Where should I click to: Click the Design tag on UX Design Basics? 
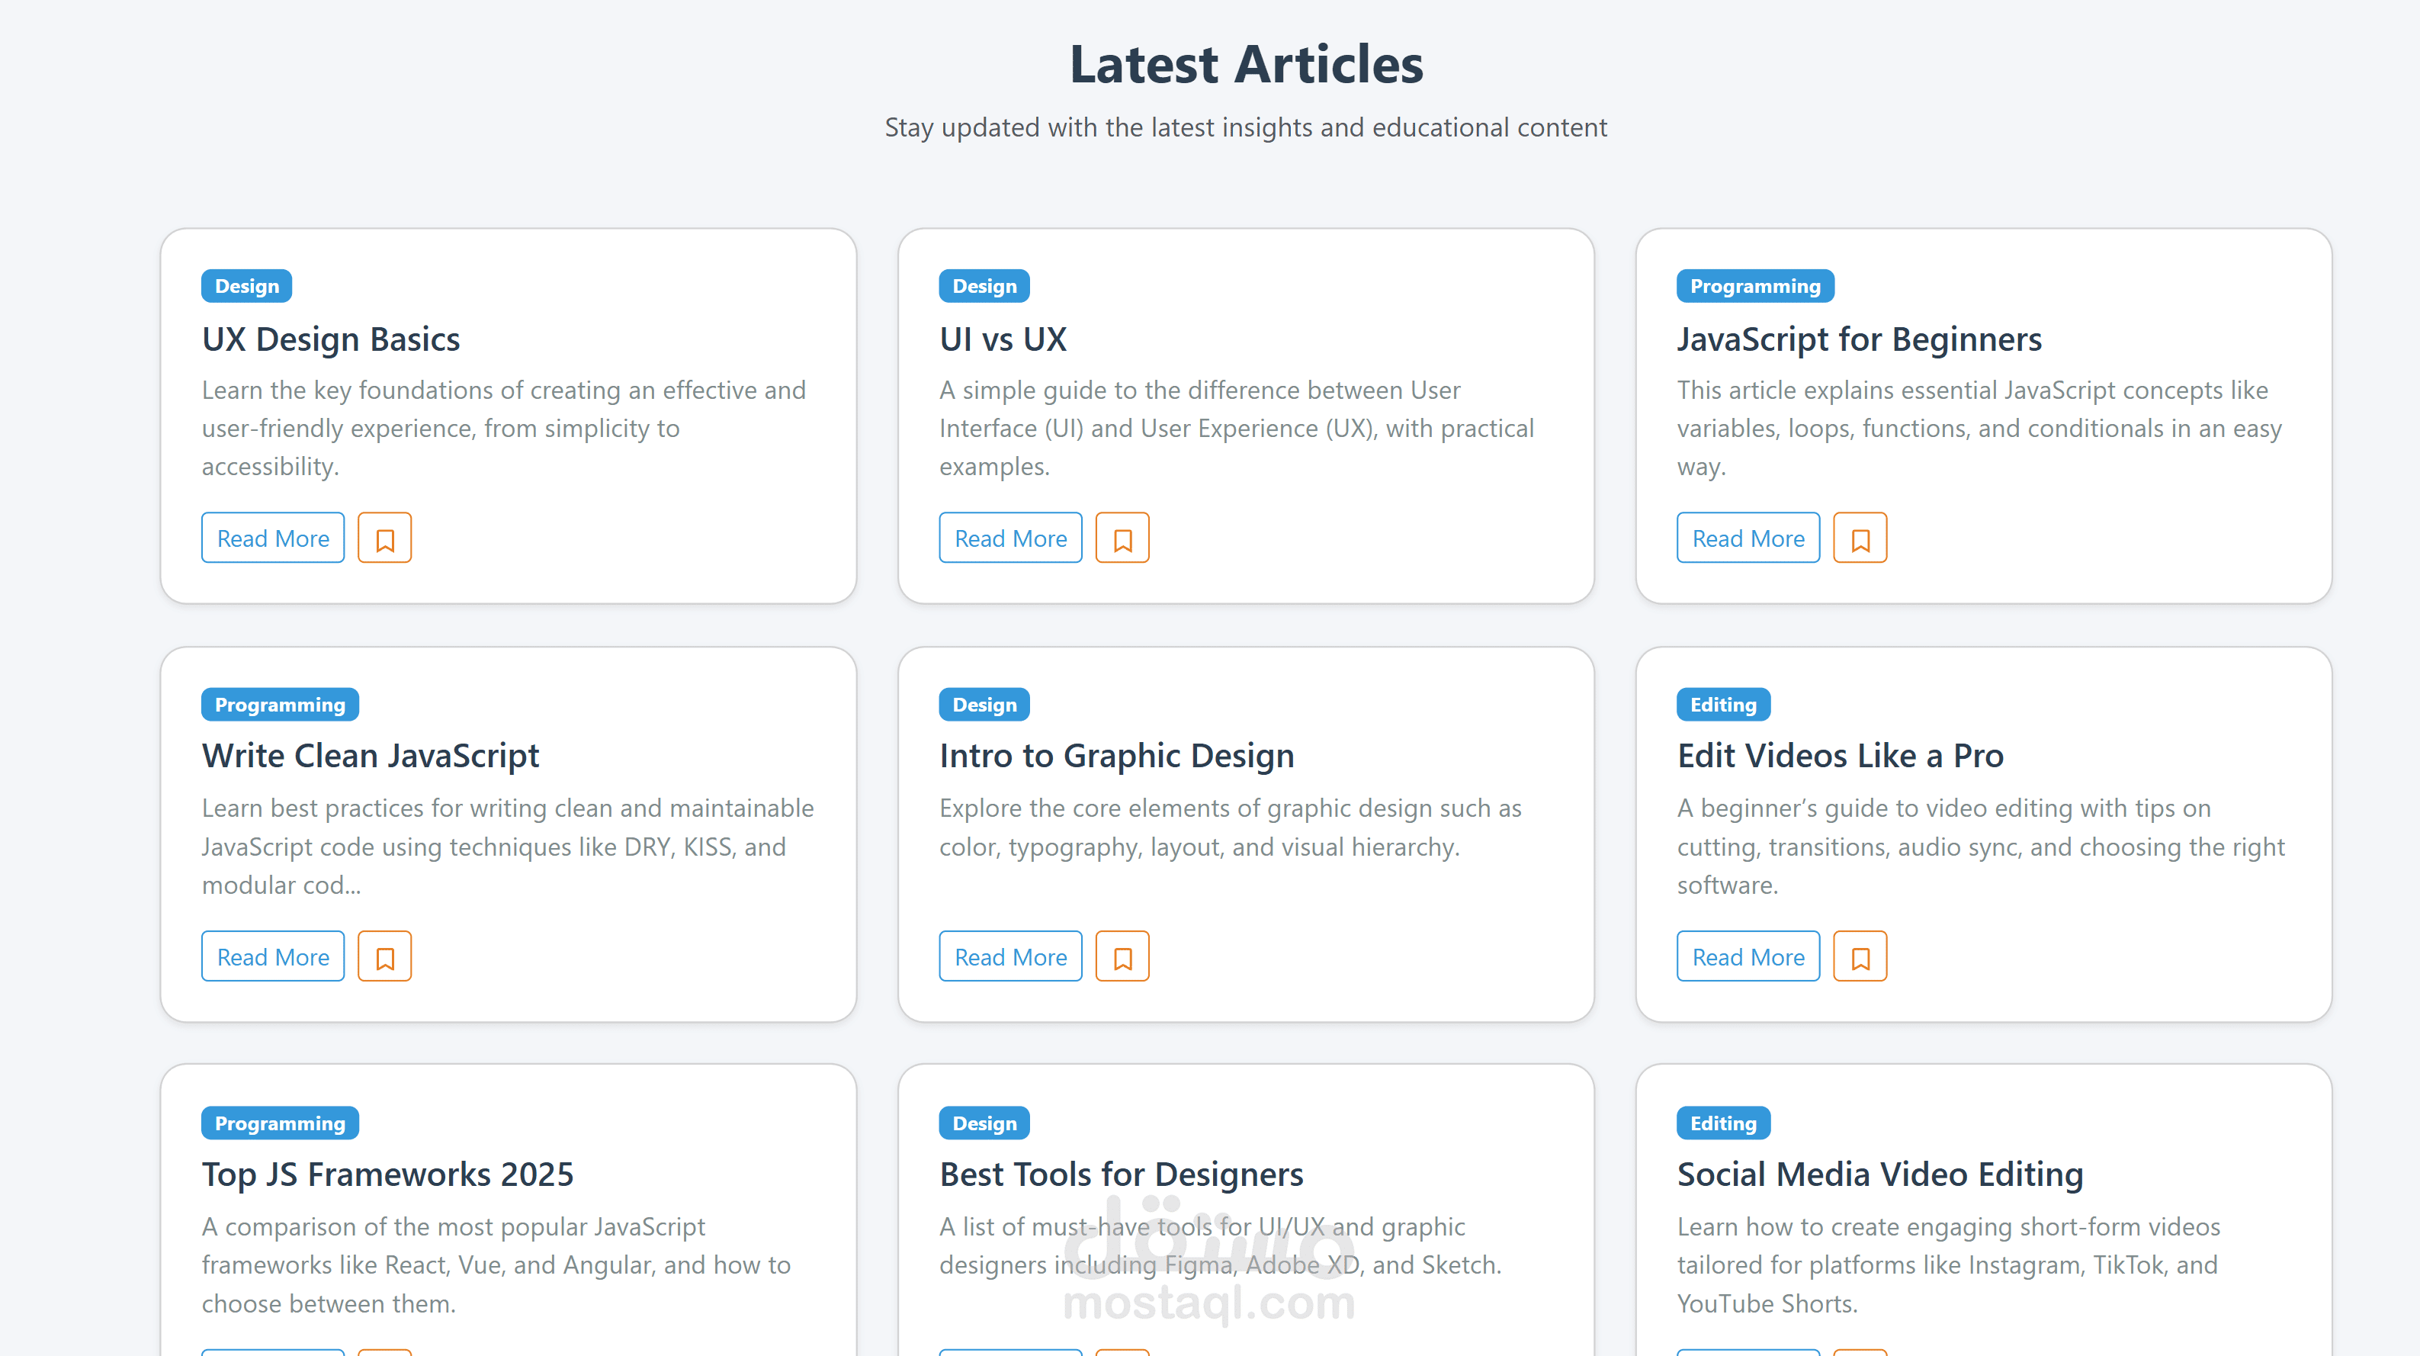246,286
